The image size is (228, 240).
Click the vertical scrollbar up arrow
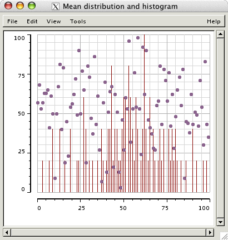point(220,34)
